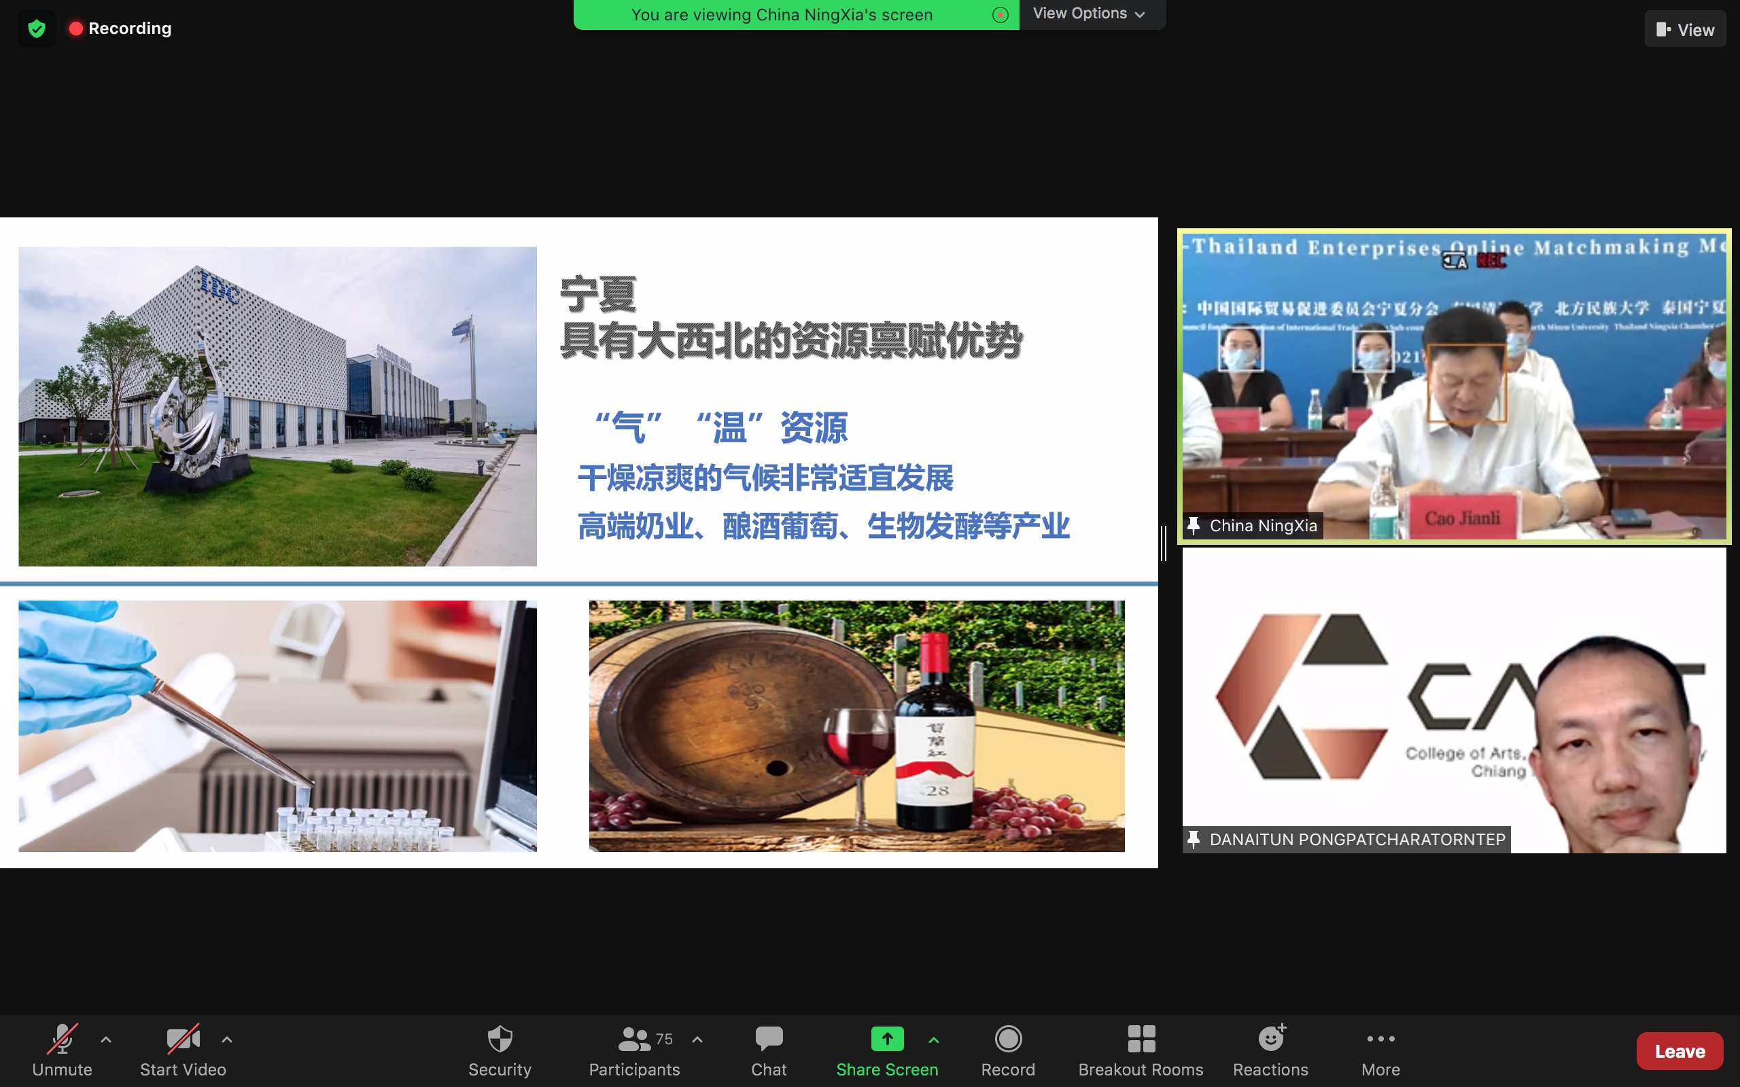This screenshot has width=1740, height=1087.
Task: Expand video options arrow beside Start Video
Action: click(x=226, y=1039)
